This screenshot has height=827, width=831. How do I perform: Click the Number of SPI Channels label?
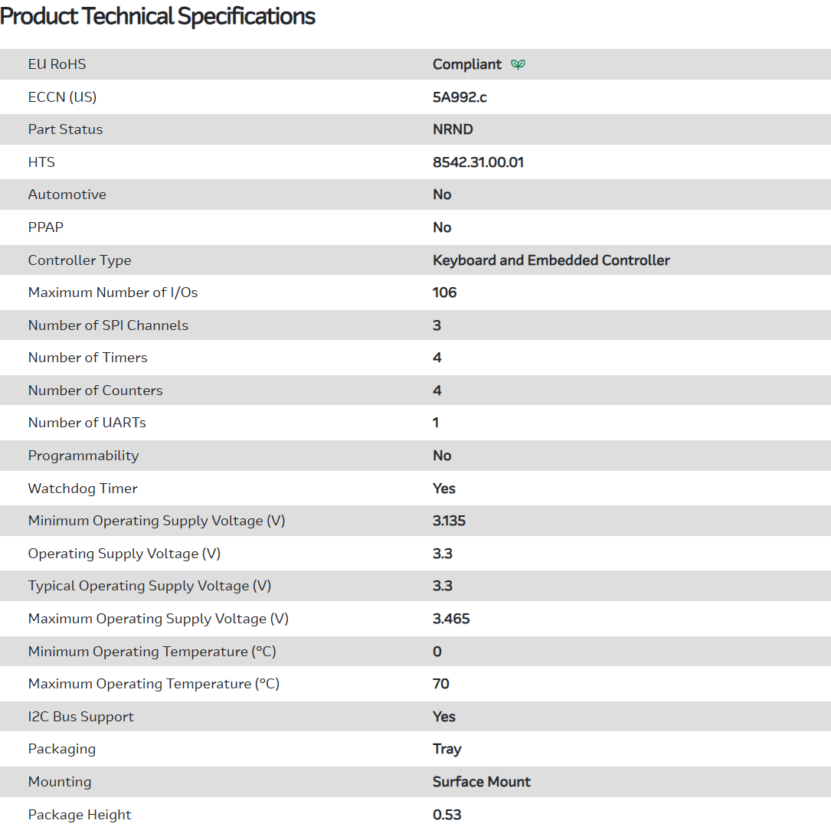click(x=108, y=325)
